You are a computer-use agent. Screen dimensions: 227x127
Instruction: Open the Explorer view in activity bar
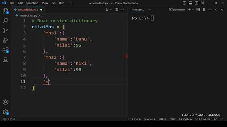coord(6,11)
